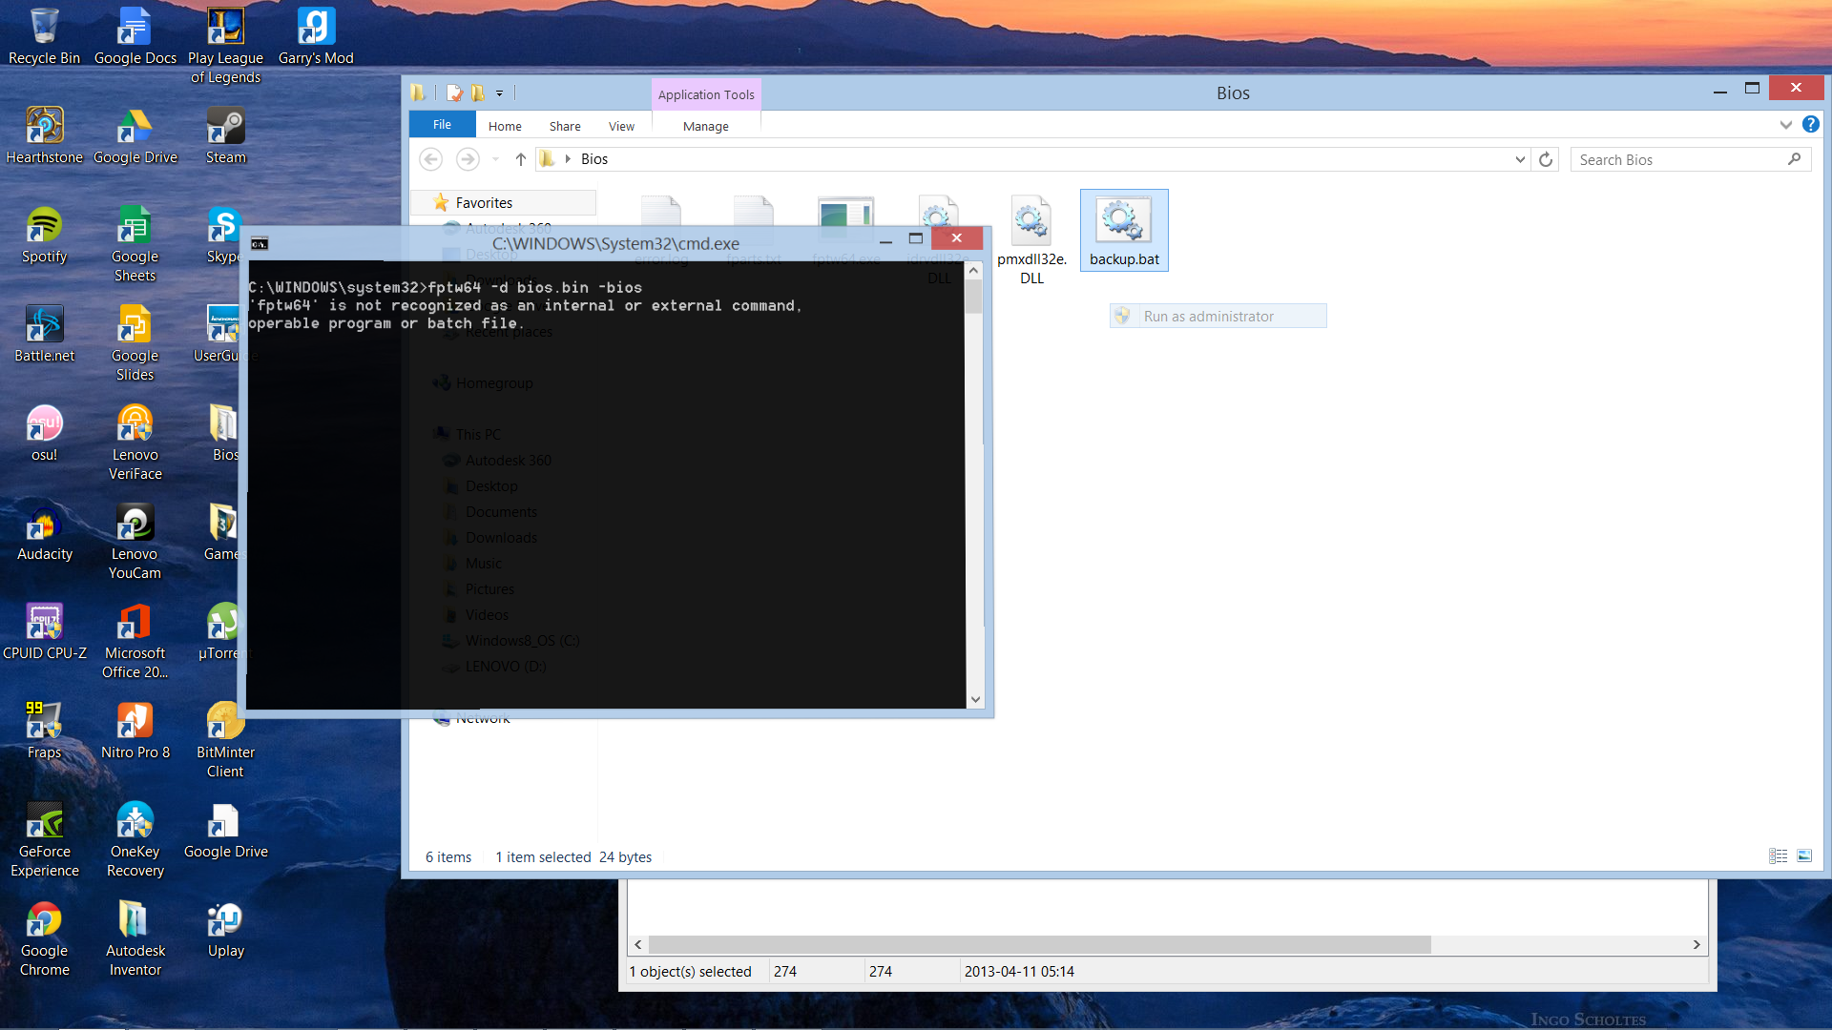Expand the Bios breadcrumb path arrow
The width and height of the screenshot is (1832, 1030).
pos(568,159)
